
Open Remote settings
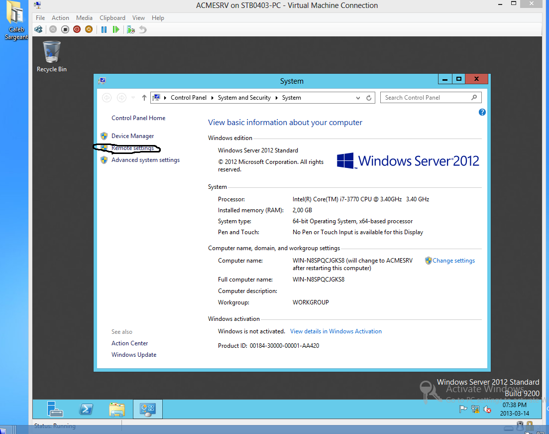pyautogui.click(x=133, y=148)
